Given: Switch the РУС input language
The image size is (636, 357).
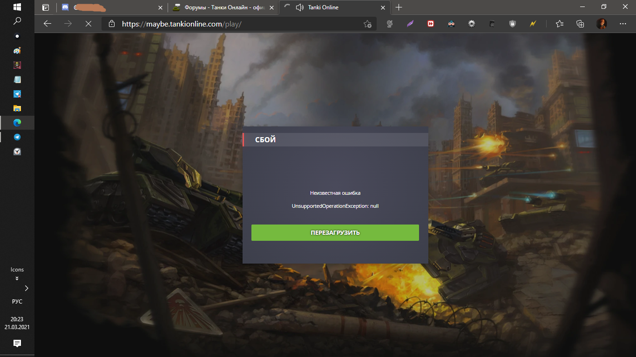Looking at the screenshot, I should pos(17,301).
